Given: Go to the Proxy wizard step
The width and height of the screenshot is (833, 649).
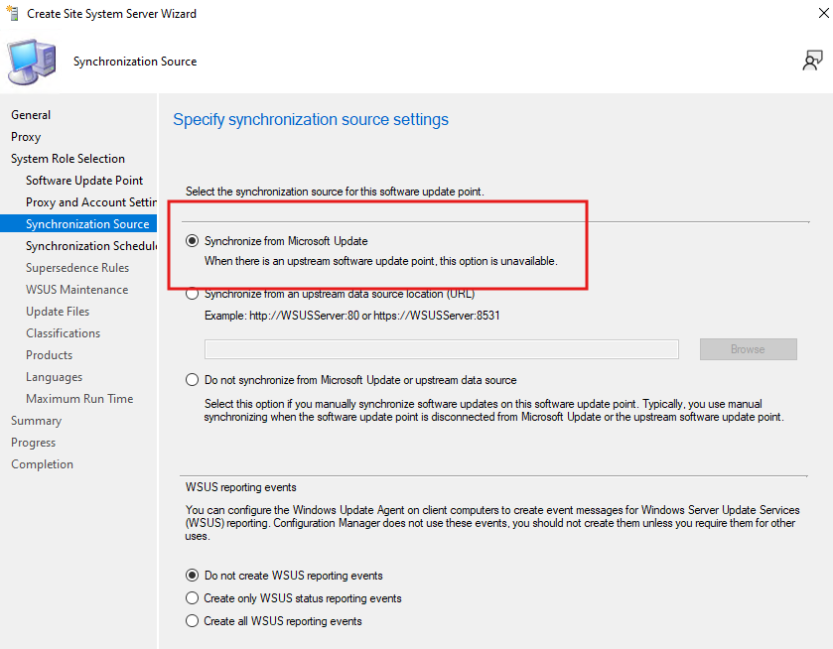Looking at the screenshot, I should 26,137.
